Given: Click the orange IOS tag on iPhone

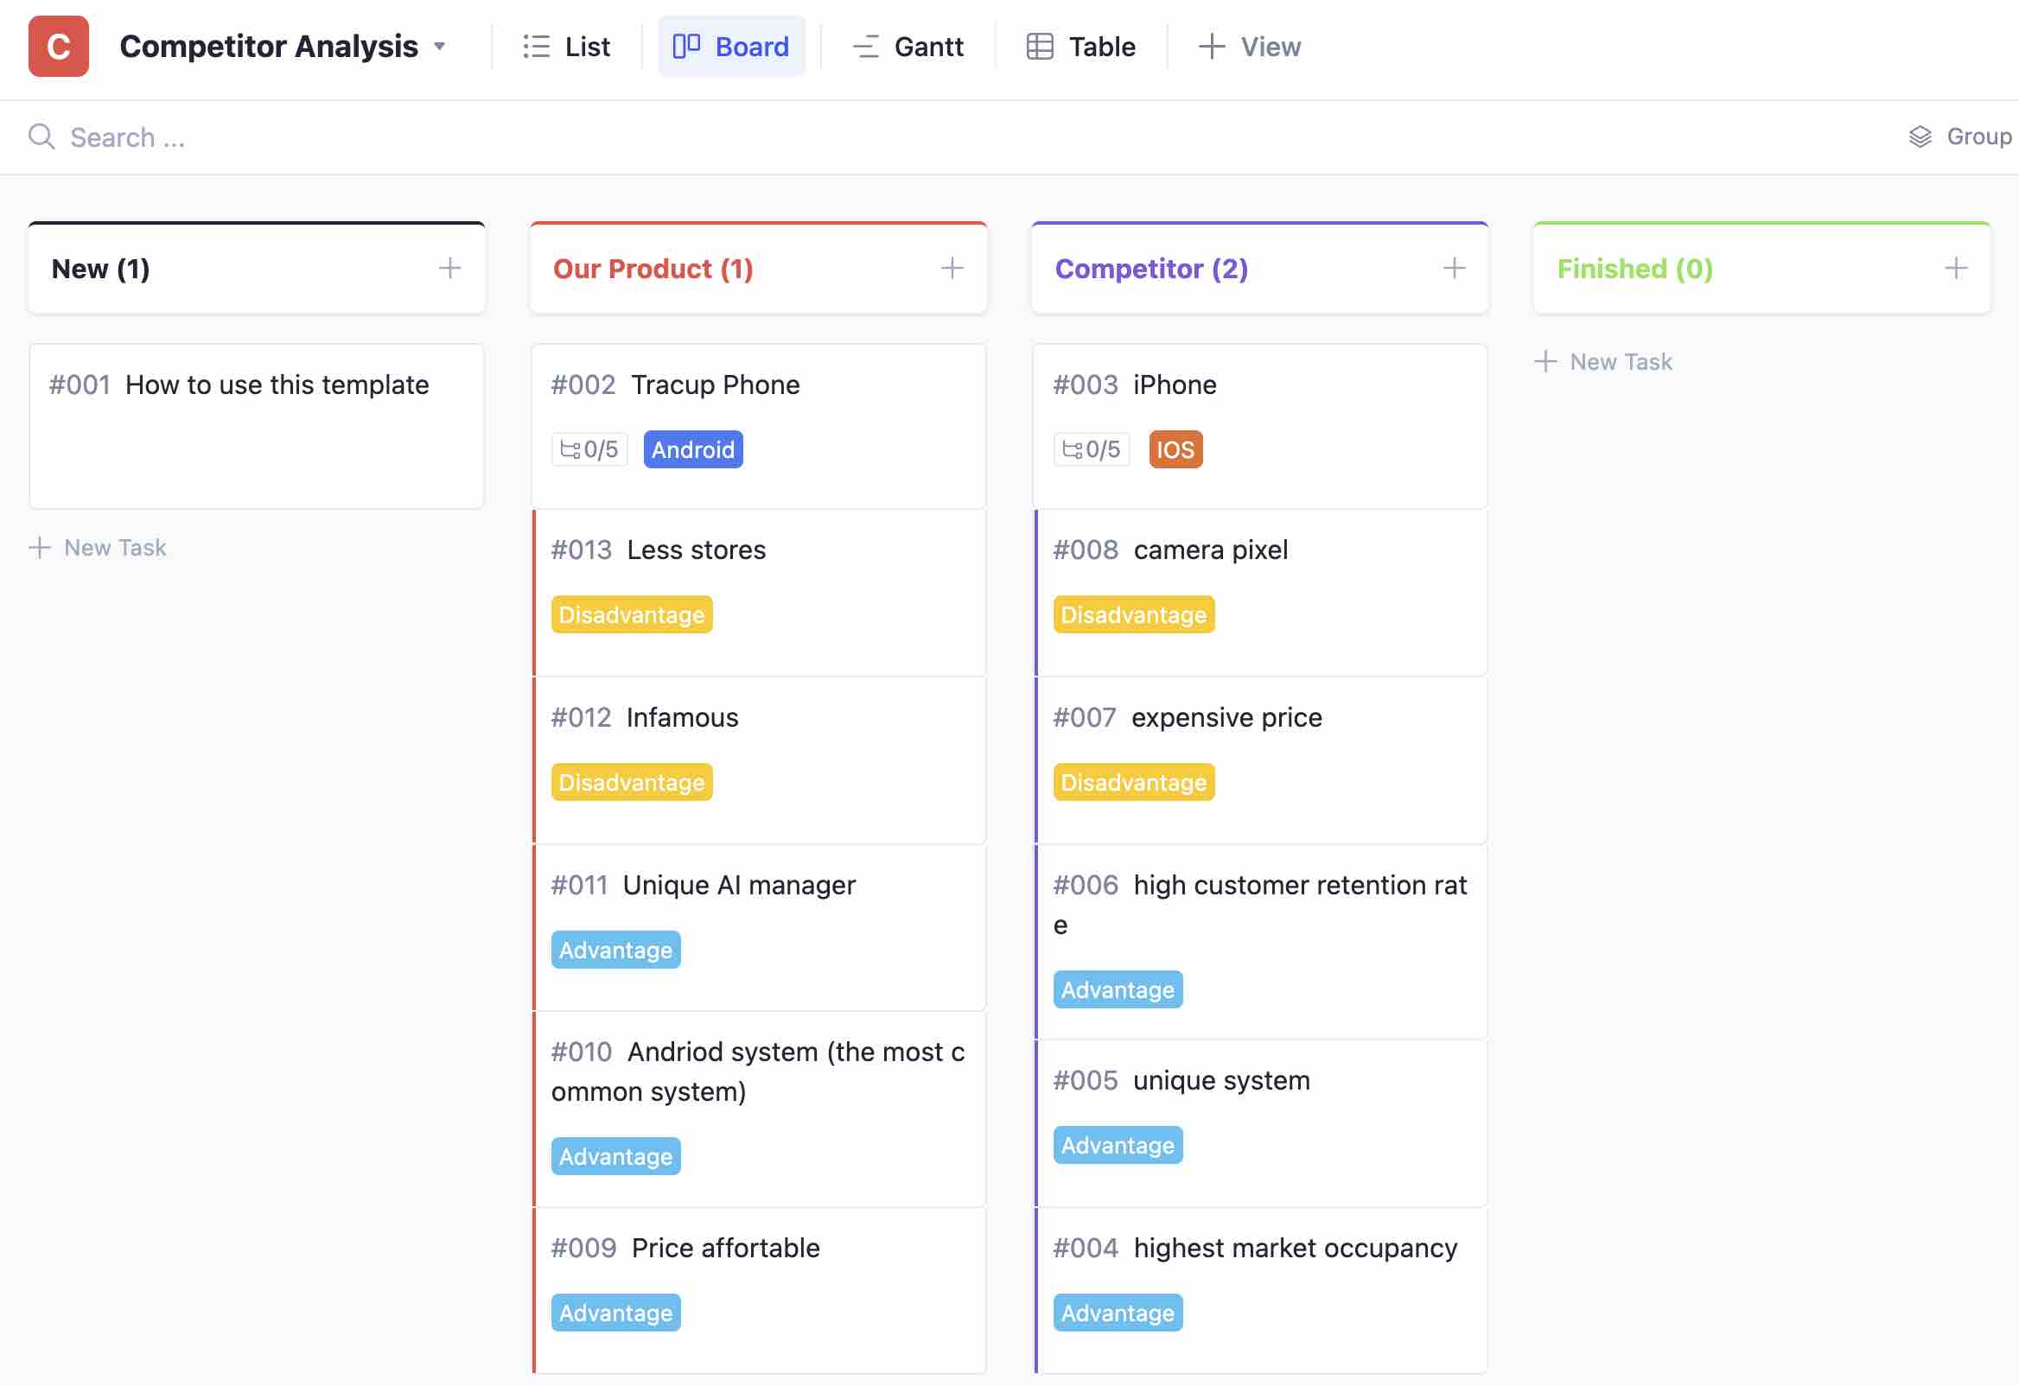Looking at the screenshot, I should click(1175, 450).
